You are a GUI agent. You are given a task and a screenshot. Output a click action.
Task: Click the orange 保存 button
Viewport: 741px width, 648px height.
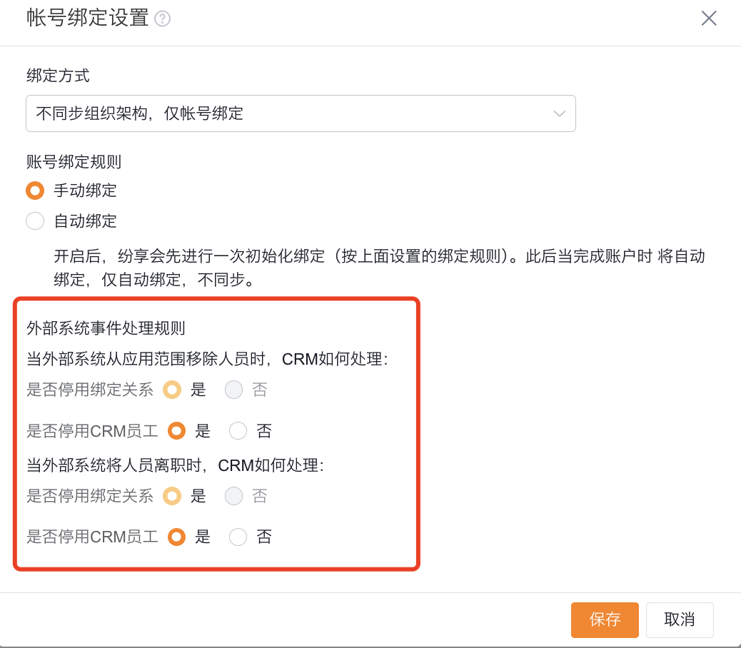[x=605, y=619]
